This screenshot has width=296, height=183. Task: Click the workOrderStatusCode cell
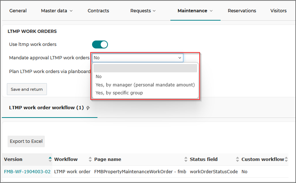click(214, 172)
